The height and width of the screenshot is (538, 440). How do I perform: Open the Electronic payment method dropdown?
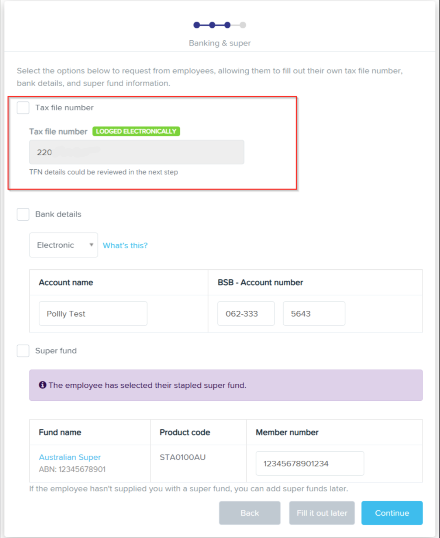click(x=63, y=245)
